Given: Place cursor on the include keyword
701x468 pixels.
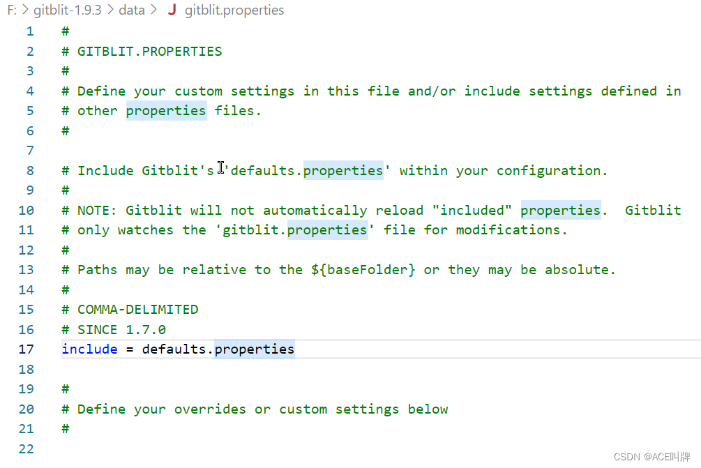Looking at the screenshot, I should tap(89, 349).
